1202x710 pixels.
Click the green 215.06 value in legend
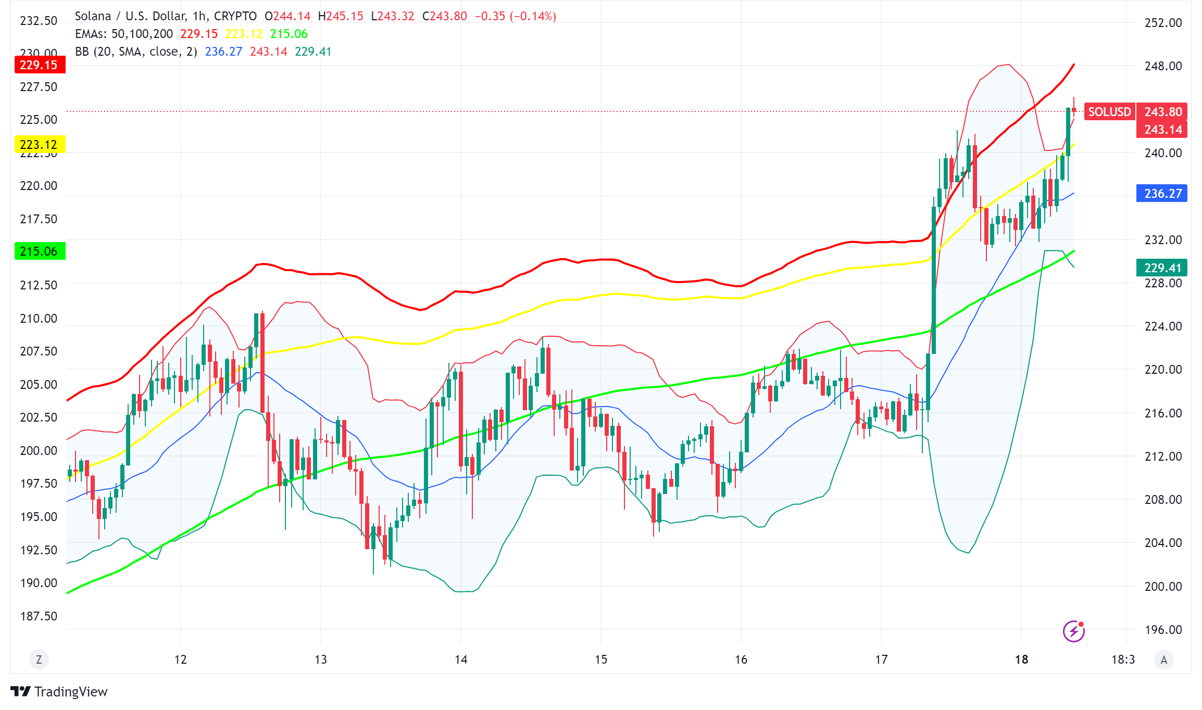pos(289,34)
